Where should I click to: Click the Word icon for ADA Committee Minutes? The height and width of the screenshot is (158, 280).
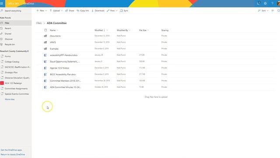tap(45, 87)
